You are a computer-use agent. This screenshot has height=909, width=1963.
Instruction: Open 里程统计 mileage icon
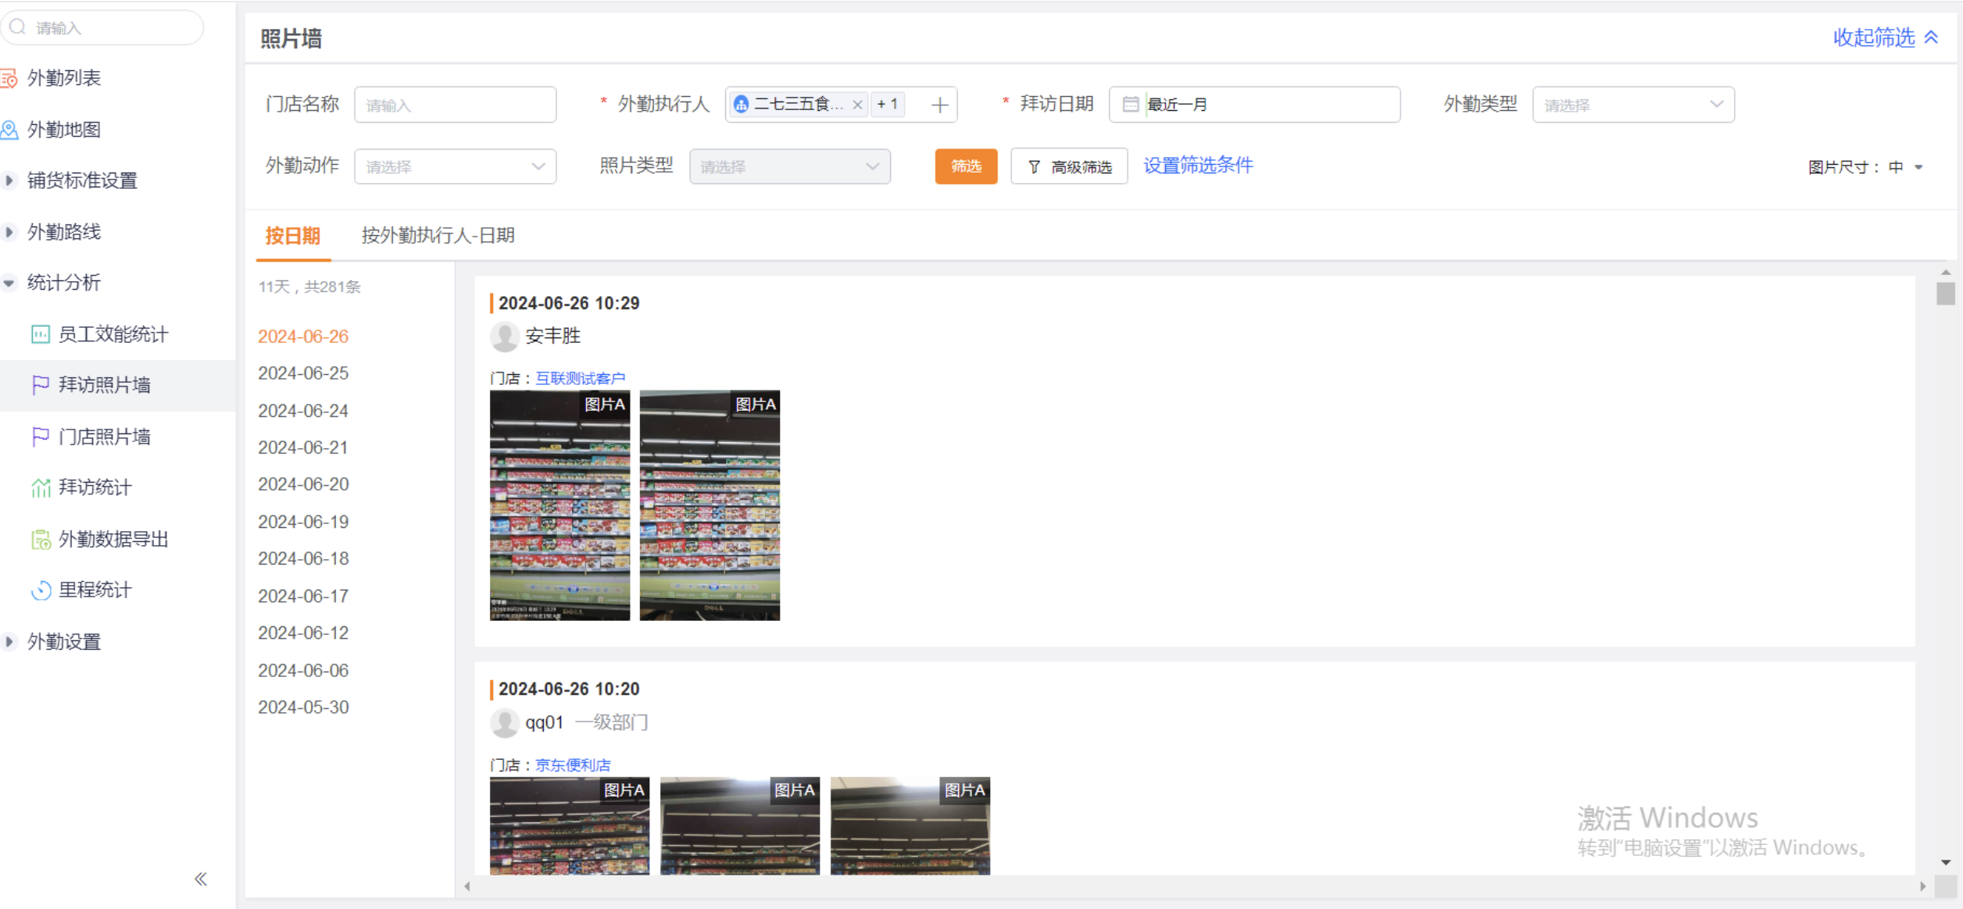tap(41, 590)
